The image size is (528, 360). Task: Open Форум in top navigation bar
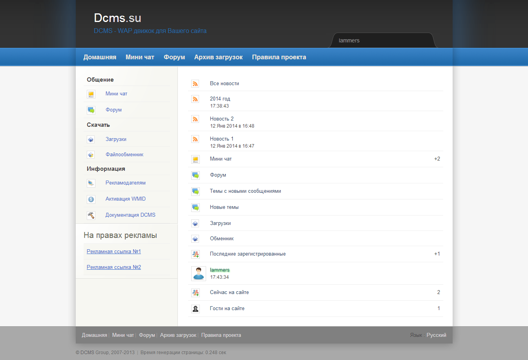click(x=174, y=57)
